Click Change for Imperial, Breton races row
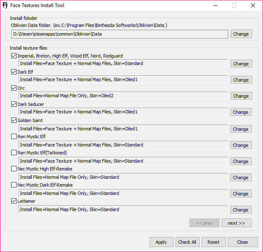 [241, 64]
